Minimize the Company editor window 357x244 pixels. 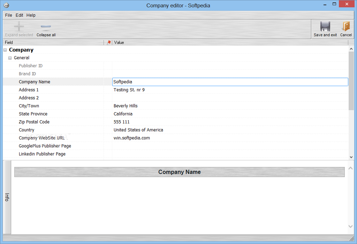pos(325,4)
